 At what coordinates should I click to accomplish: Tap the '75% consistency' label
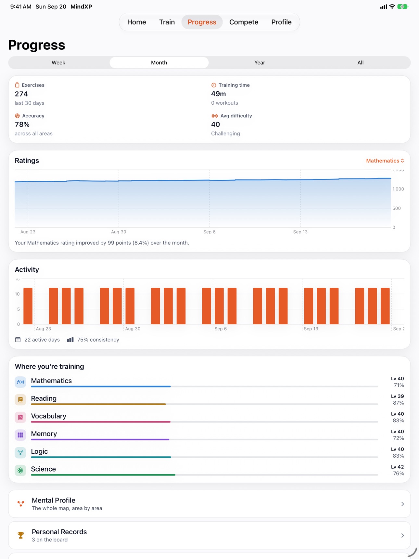(98, 340)
